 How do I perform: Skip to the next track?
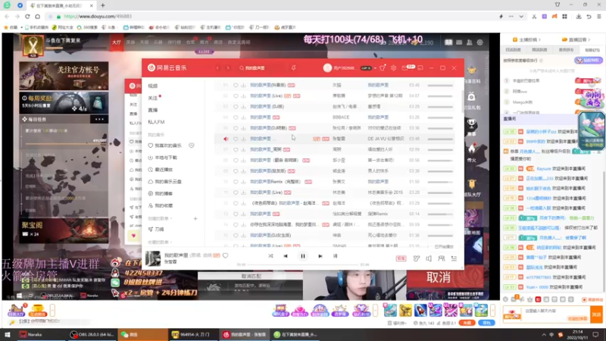(320, 256)
